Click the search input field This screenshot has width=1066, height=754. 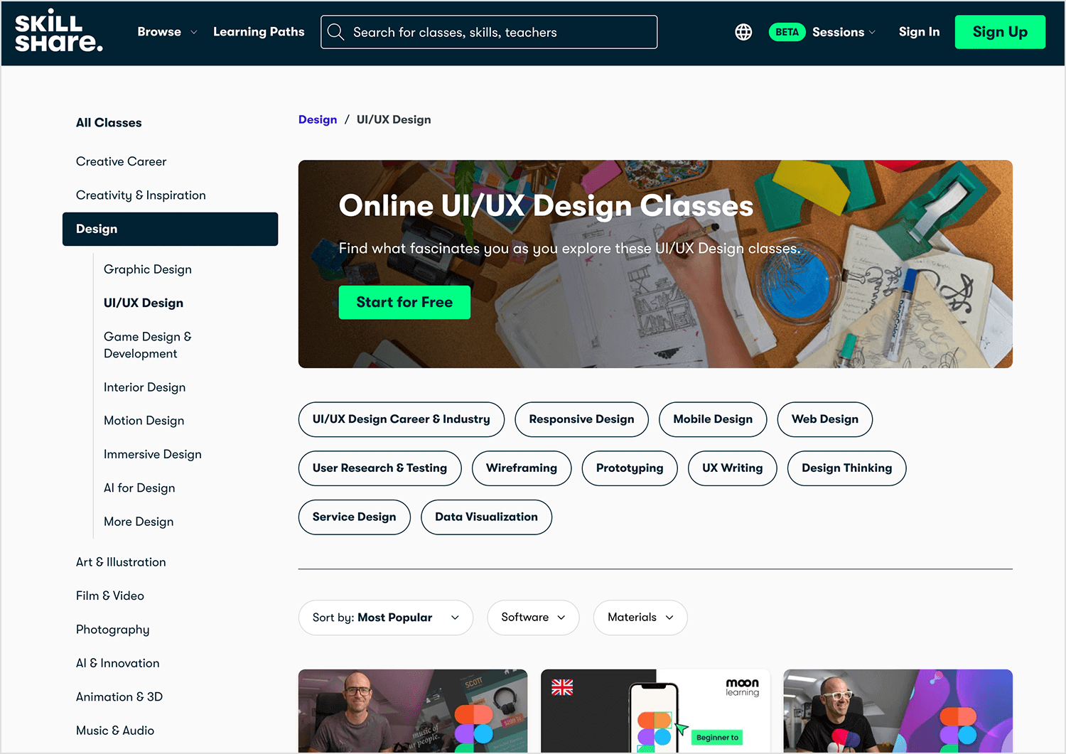pos(497,31)
